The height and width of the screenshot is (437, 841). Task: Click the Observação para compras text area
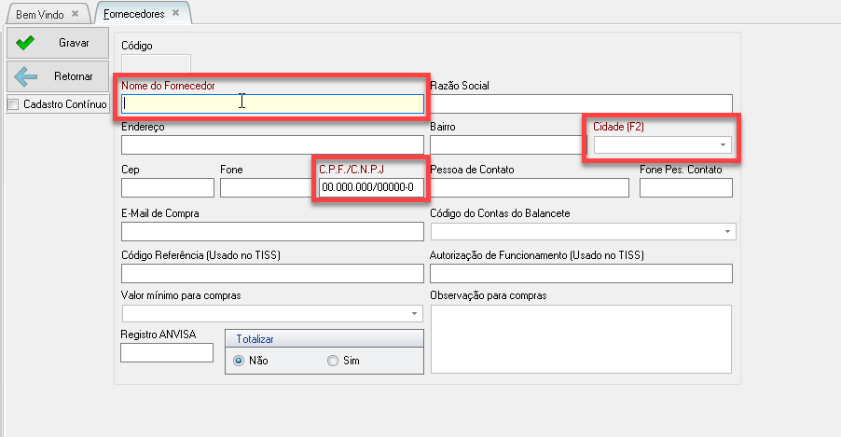pyautogui.click(x=581, y=338)
